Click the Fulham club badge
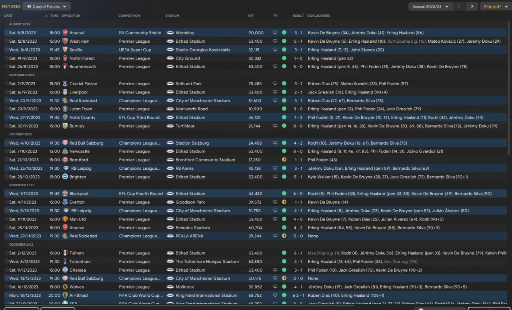The height and width of the screenshot is (310, 512). 65,253
